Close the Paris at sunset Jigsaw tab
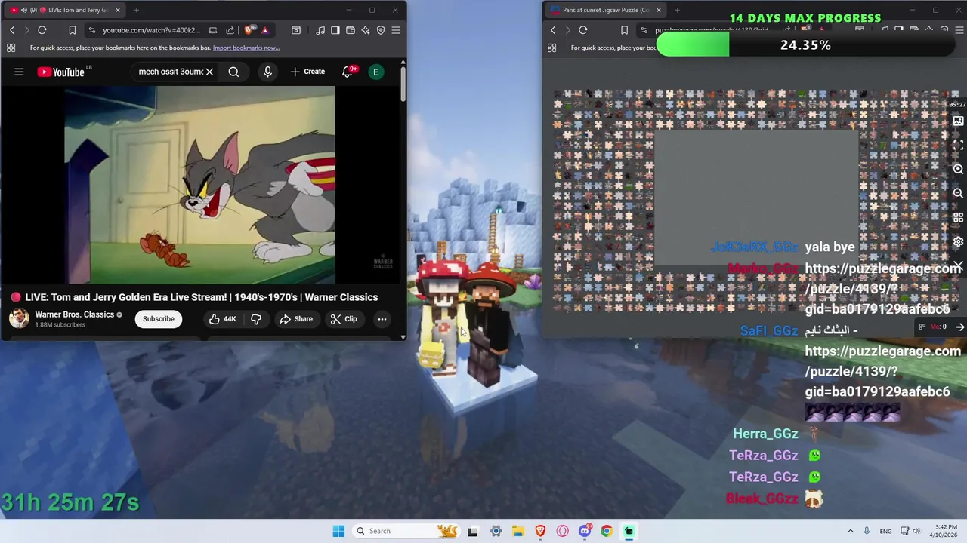The width and height of the screenshot is (967, 543). click(x=659, y=10)
